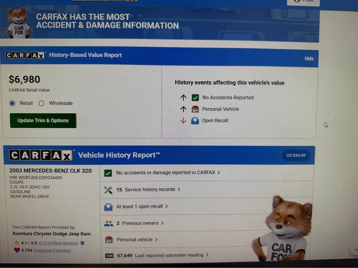Click the CARFAX logo in Vehicle History Report header
Viewport: 358px width, 268px height.
coord(41,155)
